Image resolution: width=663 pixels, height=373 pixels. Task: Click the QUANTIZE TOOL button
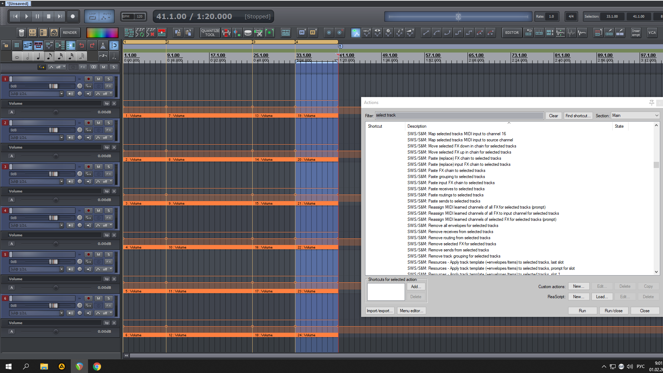coord(210,33)
